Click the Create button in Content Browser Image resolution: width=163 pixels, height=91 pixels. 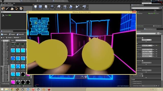[x=5, y=34]
